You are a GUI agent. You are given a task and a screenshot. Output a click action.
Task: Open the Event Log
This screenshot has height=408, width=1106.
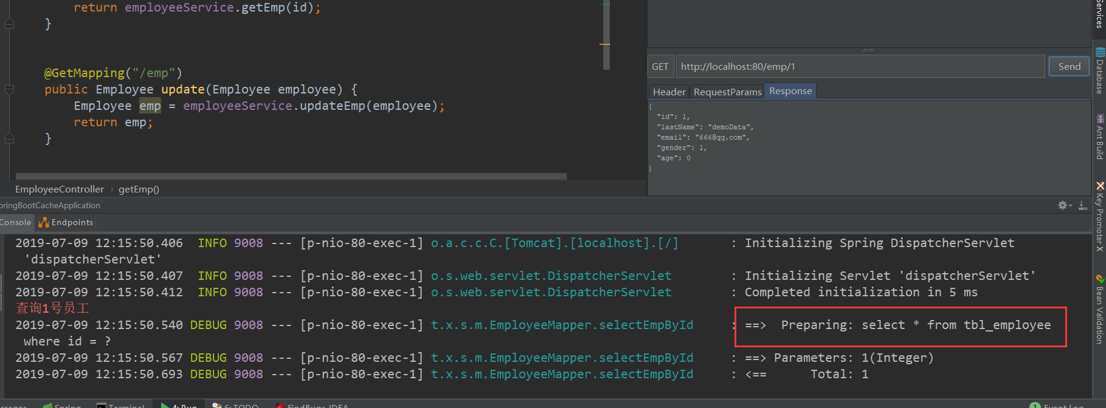(x=1058, y=404)
